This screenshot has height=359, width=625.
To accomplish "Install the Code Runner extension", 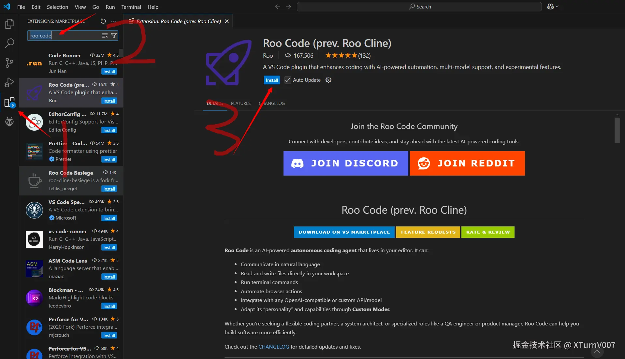I will [x=109, y=71].
